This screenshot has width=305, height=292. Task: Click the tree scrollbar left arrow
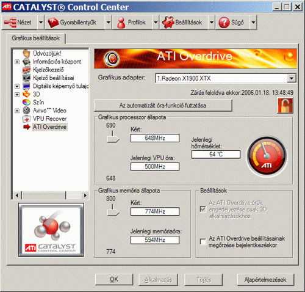coord(16,195)
